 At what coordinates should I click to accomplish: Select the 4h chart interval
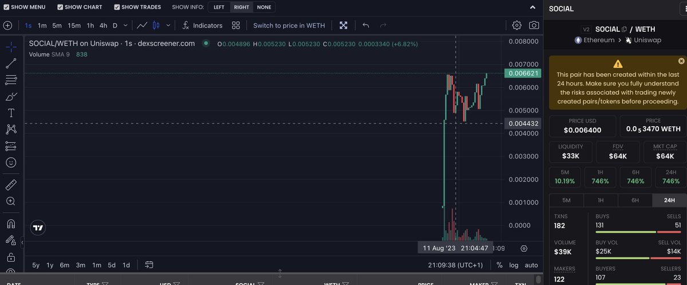click(x=103, y=26)
